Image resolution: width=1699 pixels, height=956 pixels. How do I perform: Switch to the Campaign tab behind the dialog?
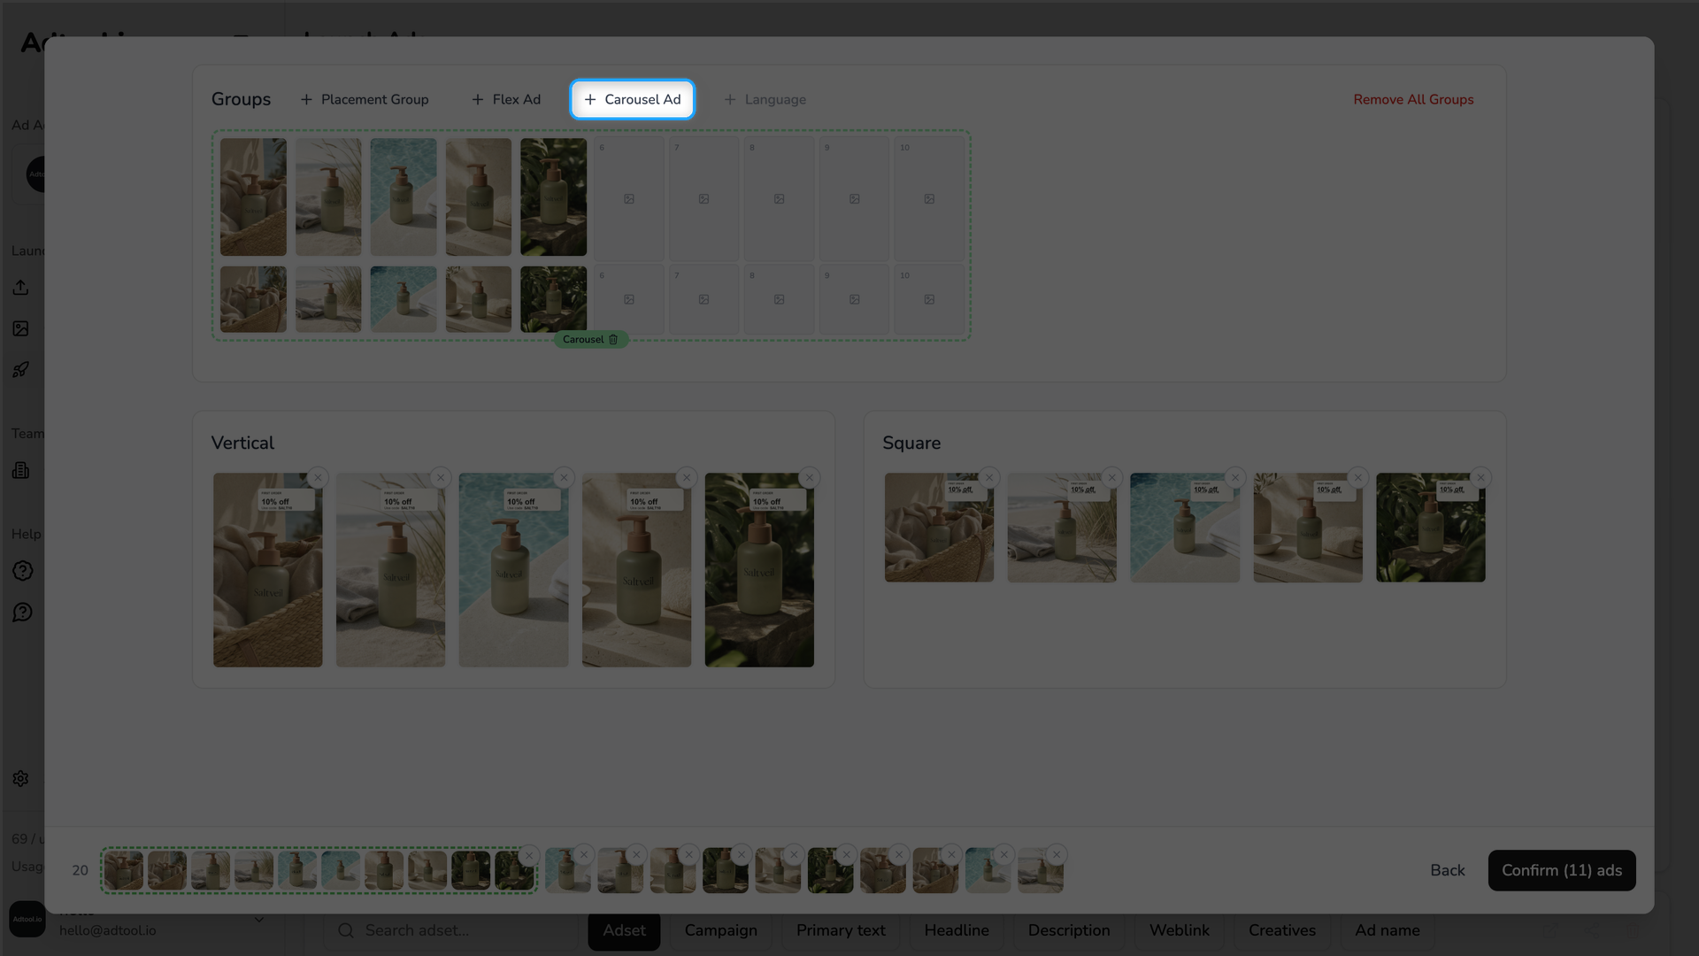click(721, 930)
